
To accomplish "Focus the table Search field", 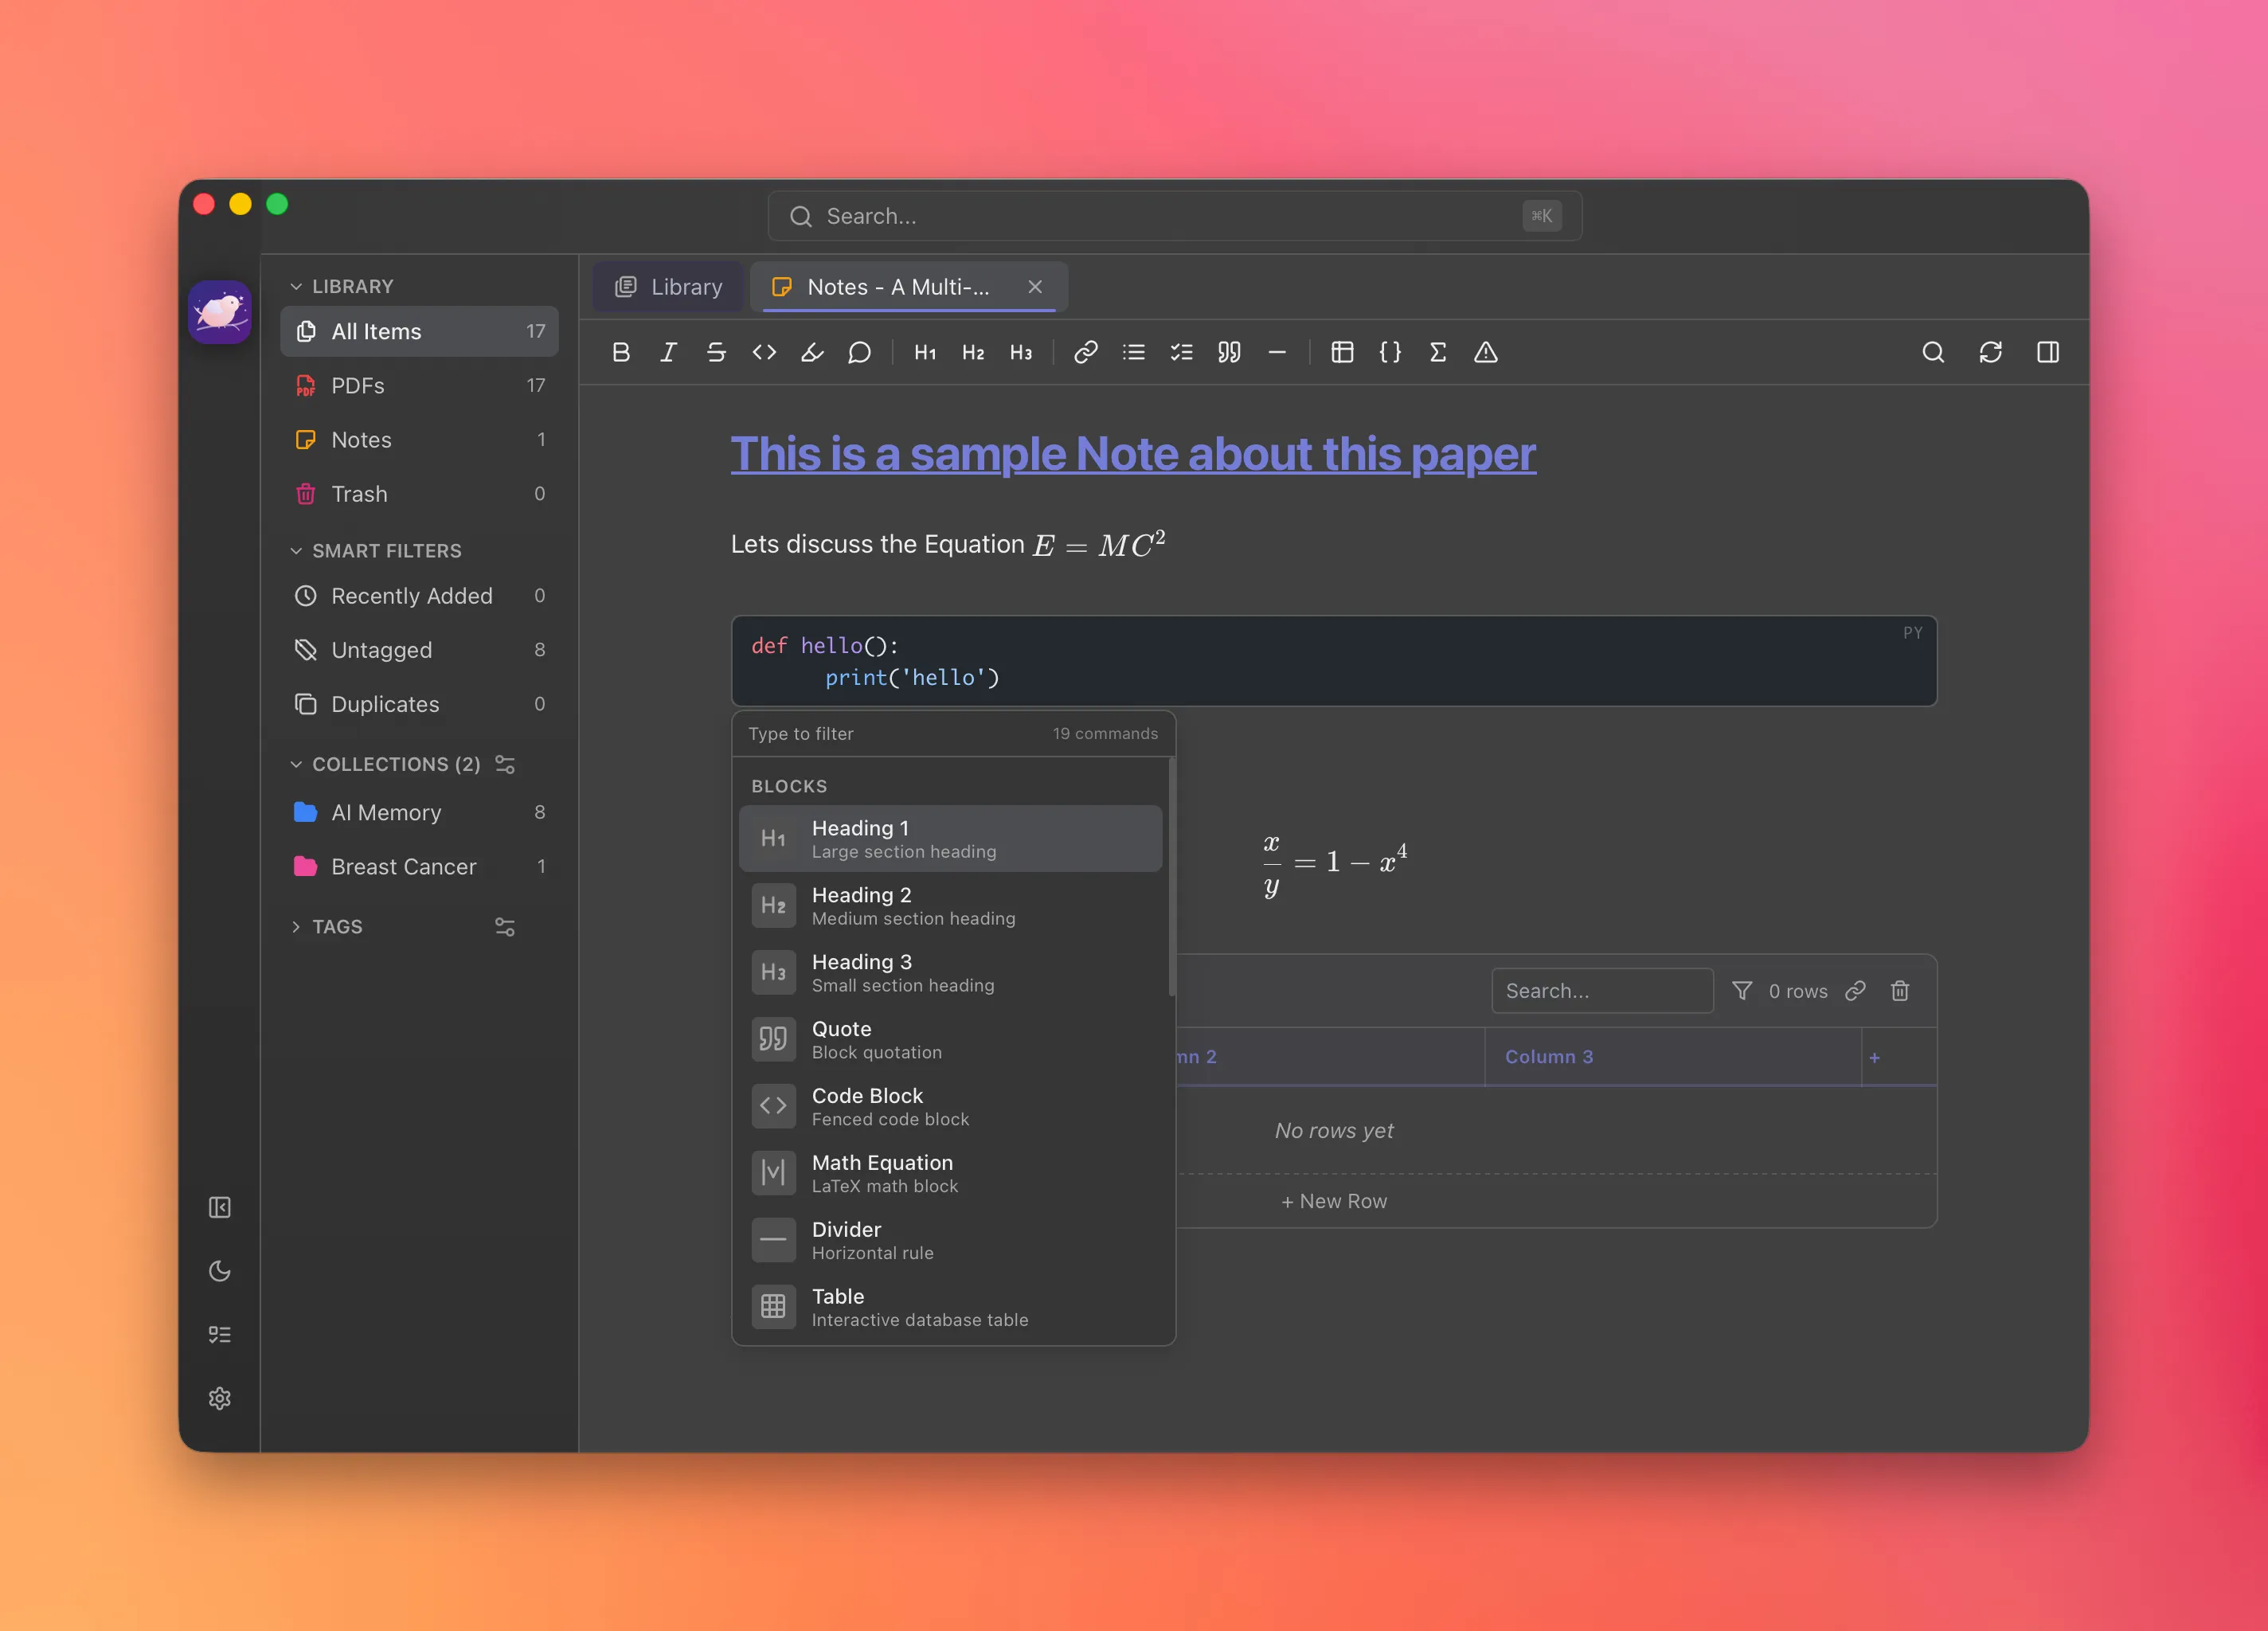I will tap(1602, 991).
